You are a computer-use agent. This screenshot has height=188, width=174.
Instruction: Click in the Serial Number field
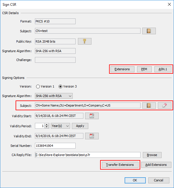click(55, 146)
